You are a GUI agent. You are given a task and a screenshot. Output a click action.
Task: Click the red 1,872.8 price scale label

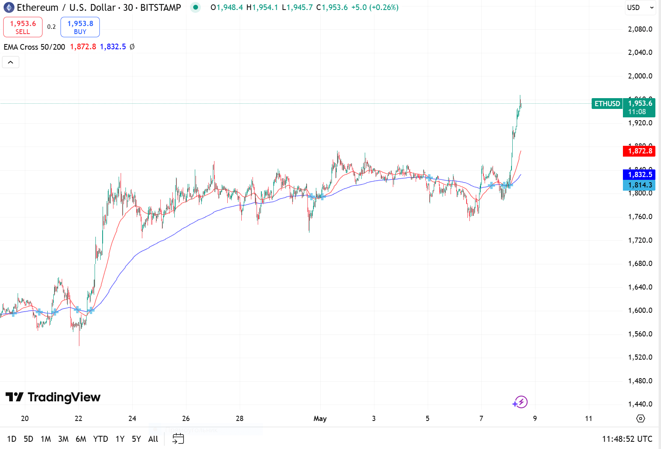(x=639, y=151)
